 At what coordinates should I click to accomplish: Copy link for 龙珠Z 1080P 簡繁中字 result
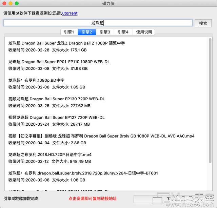point(66,43)
